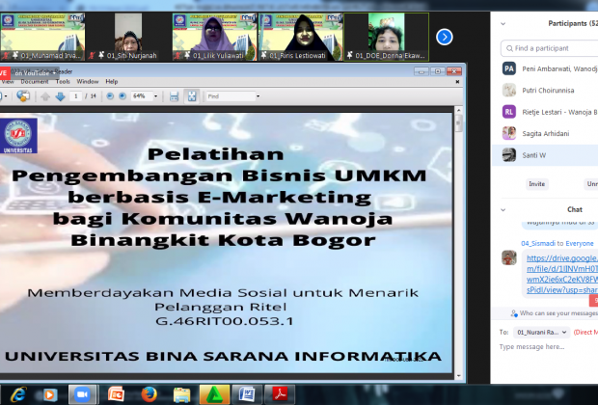The image size is (598, 405).
Task: Open Firefox from the taskbar
Action: [x=149, y=393]
